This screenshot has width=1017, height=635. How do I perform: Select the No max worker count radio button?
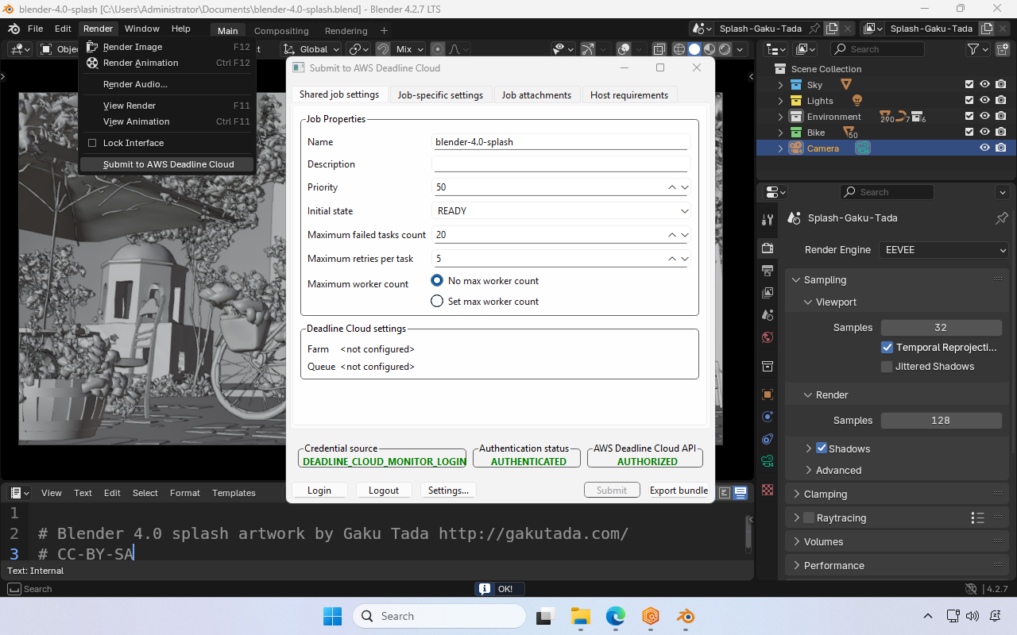pos(436,280)
